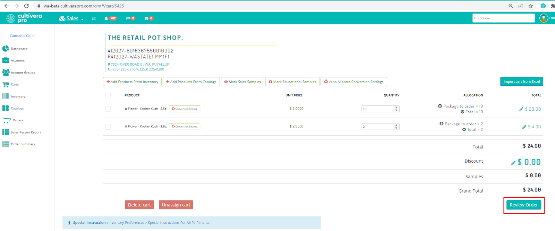Click the $ 0.00 discount amount
Viewport: 555px width, 231px height.
[x=529, y=162]
